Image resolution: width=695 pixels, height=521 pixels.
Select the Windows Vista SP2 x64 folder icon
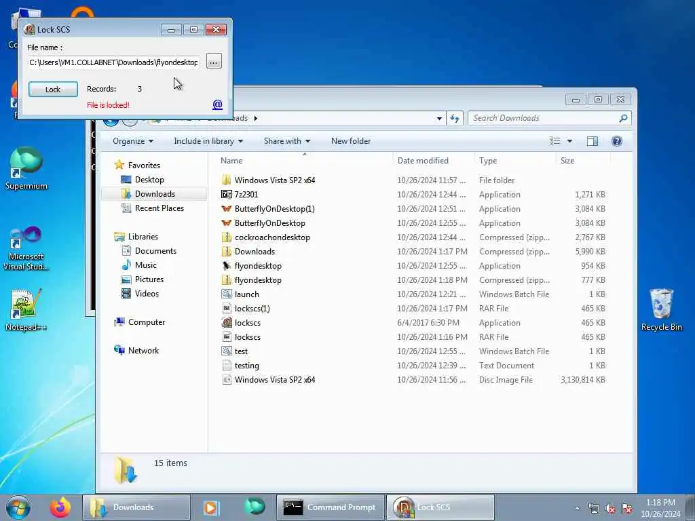226,180
